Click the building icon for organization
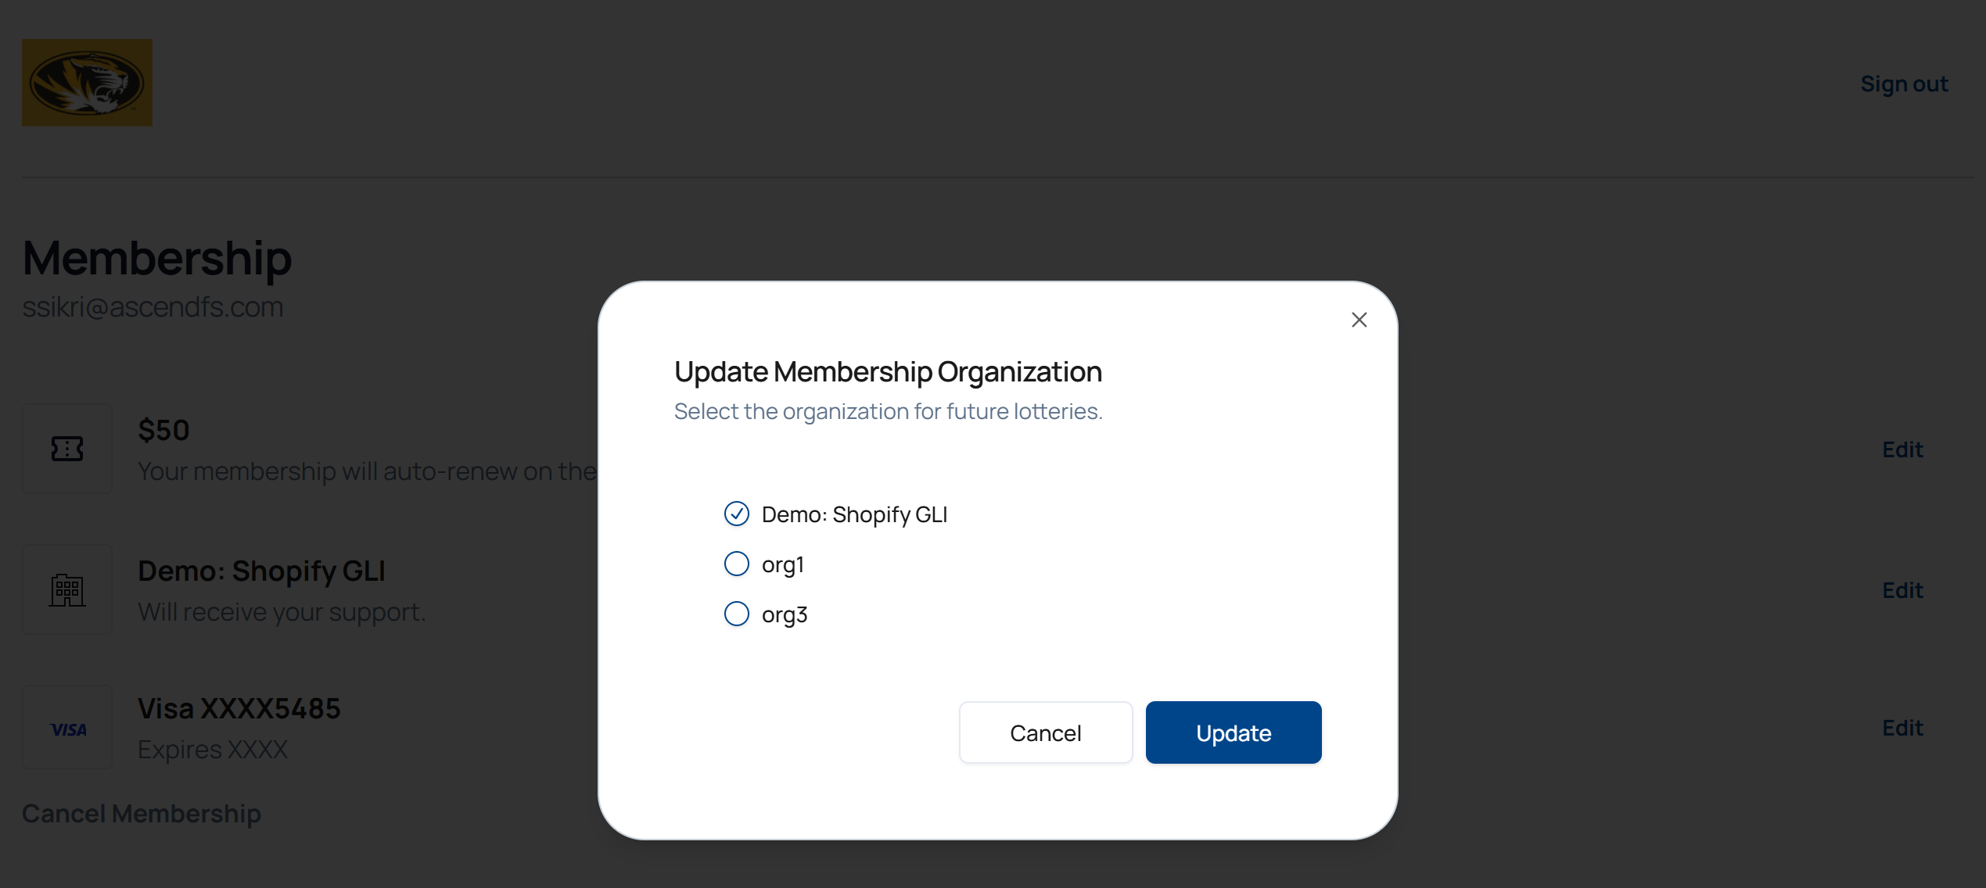The height and width of the screenshot is (888, 1986). (x=67, y=589)
